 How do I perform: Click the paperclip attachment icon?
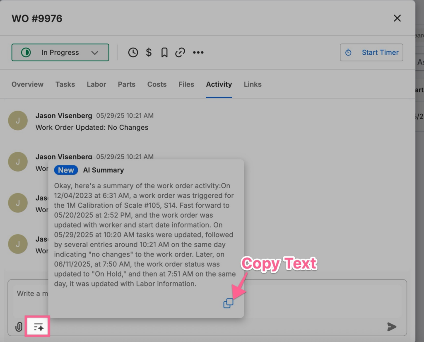click(19, 327)
